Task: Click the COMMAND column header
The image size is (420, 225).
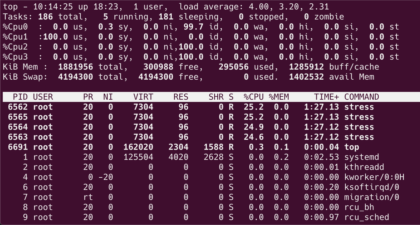Action: click(x=362, y=97)
